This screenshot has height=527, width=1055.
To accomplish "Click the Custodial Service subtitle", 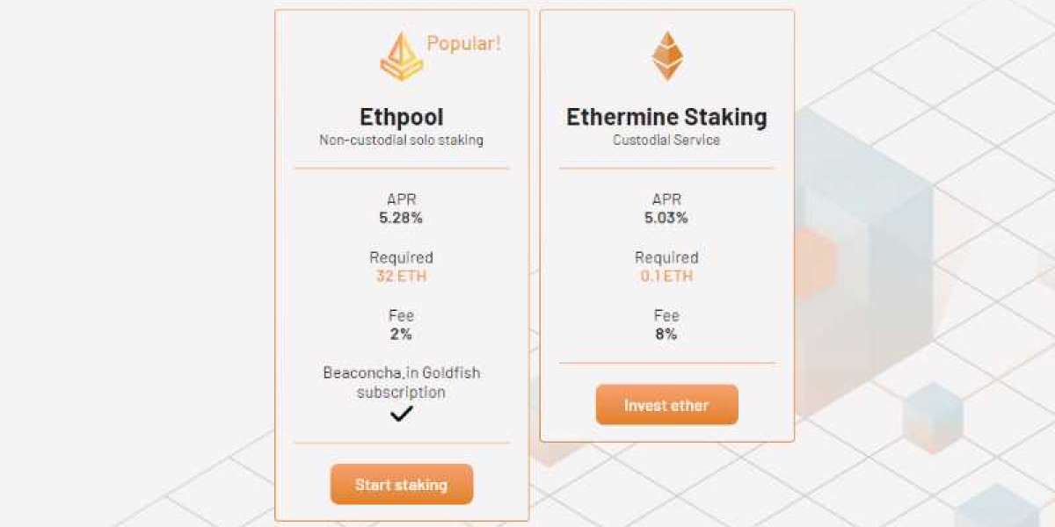I will (667, 140).
